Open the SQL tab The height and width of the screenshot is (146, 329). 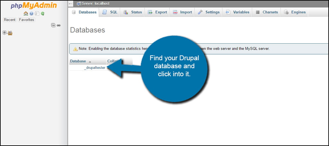tap(110, 12)
